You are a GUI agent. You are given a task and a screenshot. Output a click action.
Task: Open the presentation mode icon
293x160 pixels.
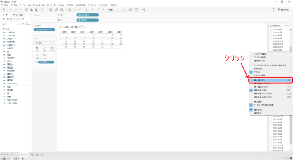(136, 10)
